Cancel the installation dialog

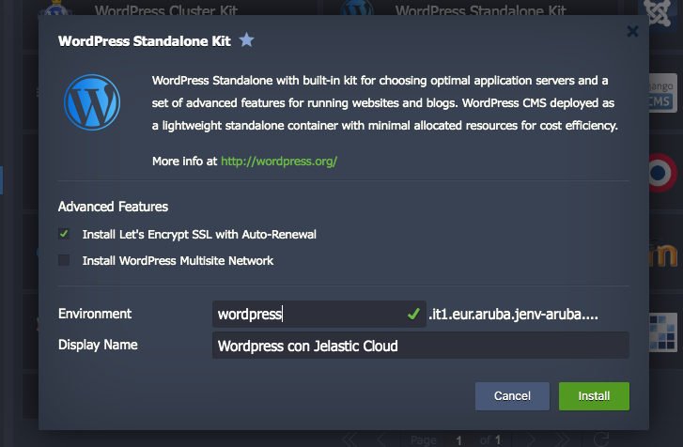(x=512, y=396)
